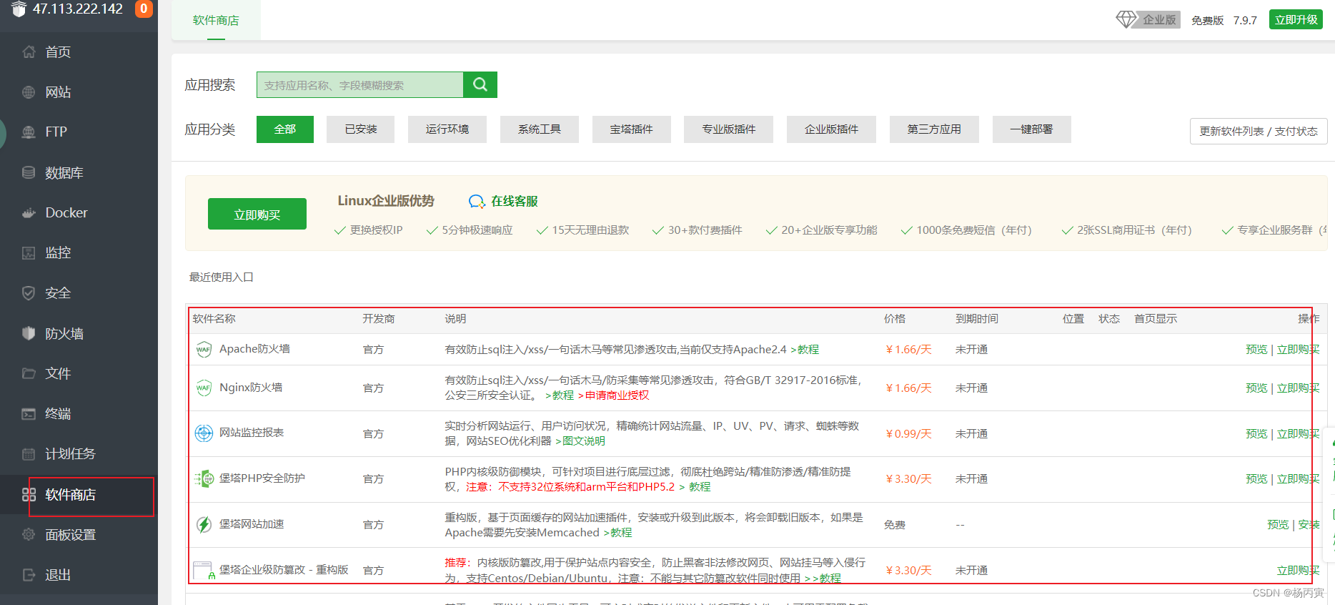Select the 一键部署 category filter
Screen dimensions: 1335x605
(1031, 129)
